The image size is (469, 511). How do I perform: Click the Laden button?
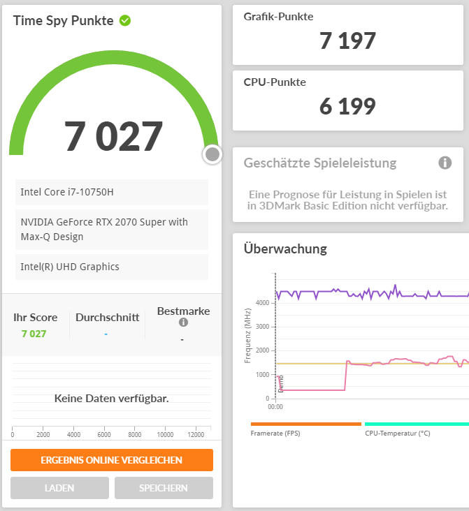(x=59, y=488)
